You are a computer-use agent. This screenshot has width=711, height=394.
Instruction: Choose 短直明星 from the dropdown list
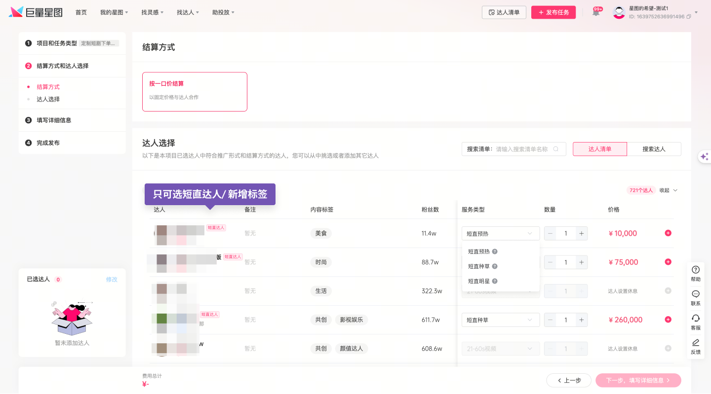click(478, 281)
